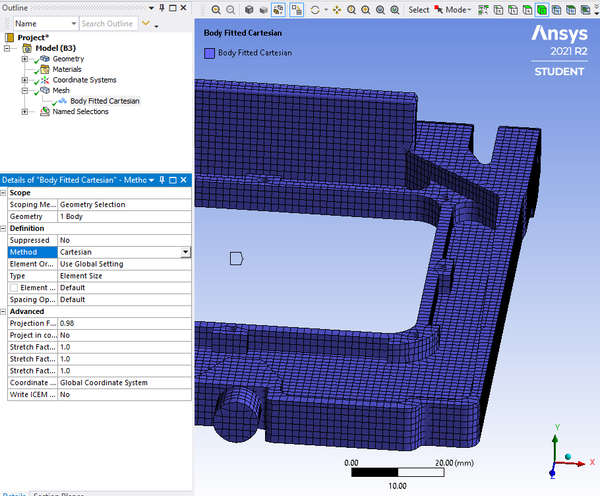Enable the Body selection filter icon
Image resolution: width=600 pixels, height=496 pixels.
(x=541, y=10)
